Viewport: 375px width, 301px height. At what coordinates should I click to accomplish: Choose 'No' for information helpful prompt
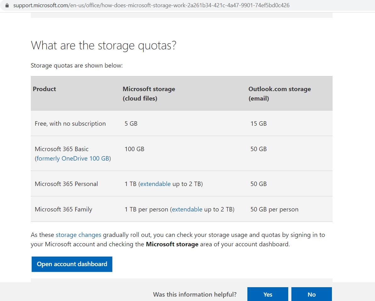click(311, 294)
